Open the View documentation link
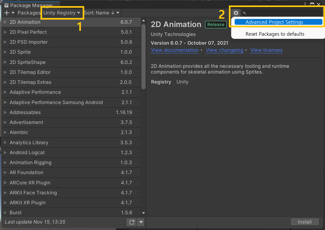This screenshot has height=230, width=325. point(175,50)
